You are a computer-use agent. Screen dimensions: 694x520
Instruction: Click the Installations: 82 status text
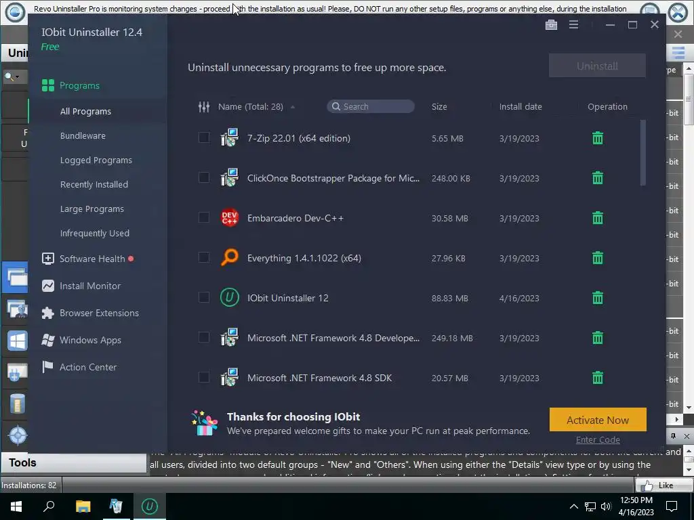pos(28,485)
